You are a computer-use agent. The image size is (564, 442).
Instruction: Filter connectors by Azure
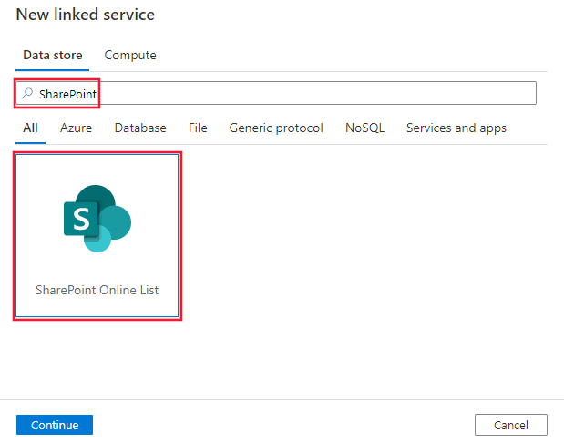(76, 128)
